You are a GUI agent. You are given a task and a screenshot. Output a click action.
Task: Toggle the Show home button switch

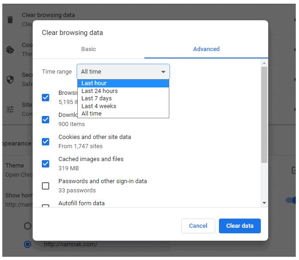click(x=292, y=200)
